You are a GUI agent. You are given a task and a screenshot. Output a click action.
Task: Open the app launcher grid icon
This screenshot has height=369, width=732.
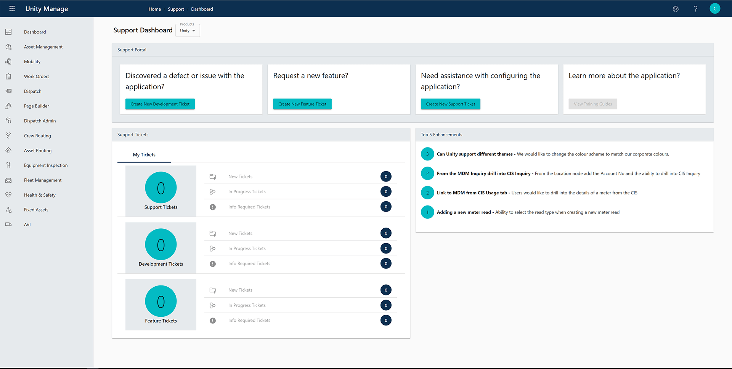point(12,9)
